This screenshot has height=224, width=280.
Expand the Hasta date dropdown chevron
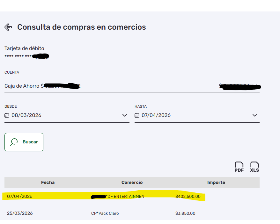(x=255, y=115)
